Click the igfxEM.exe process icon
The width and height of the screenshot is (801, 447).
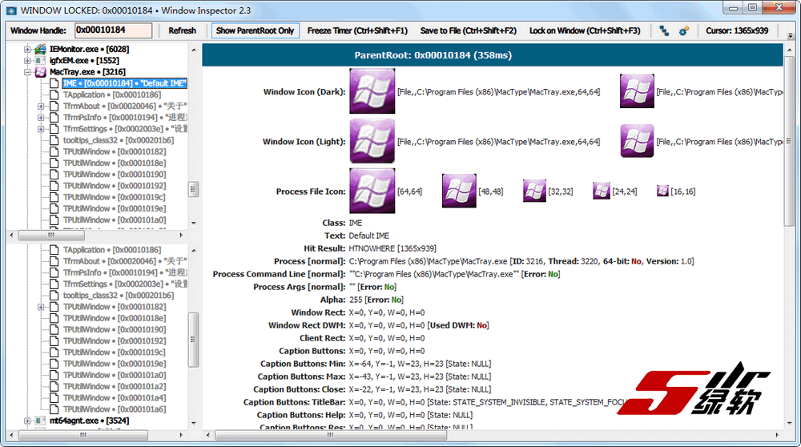(40, 60)
